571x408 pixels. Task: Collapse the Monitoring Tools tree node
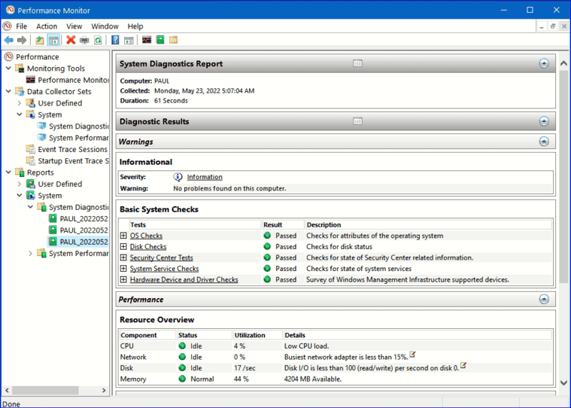click(x=9, y=68)
